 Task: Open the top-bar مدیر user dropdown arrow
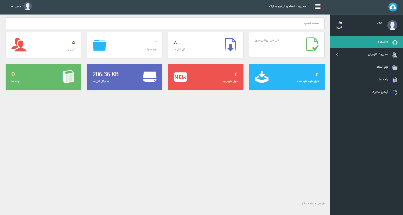(12, 6)
